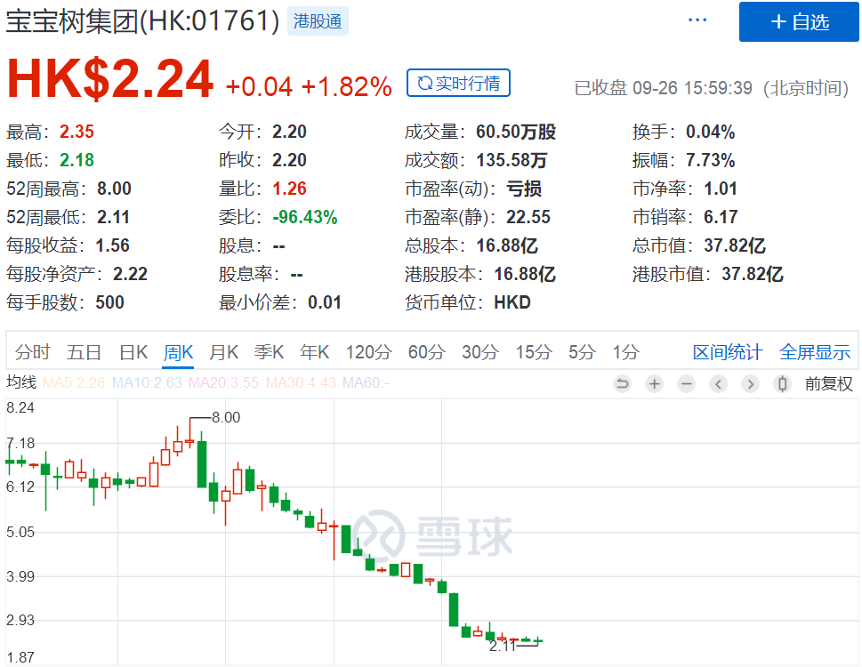Toggle the candlestick style icon
Screen dimensions: 862x667
point(782,383)
